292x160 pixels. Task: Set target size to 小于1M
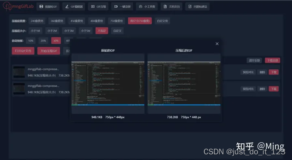(x=35, y=31)
